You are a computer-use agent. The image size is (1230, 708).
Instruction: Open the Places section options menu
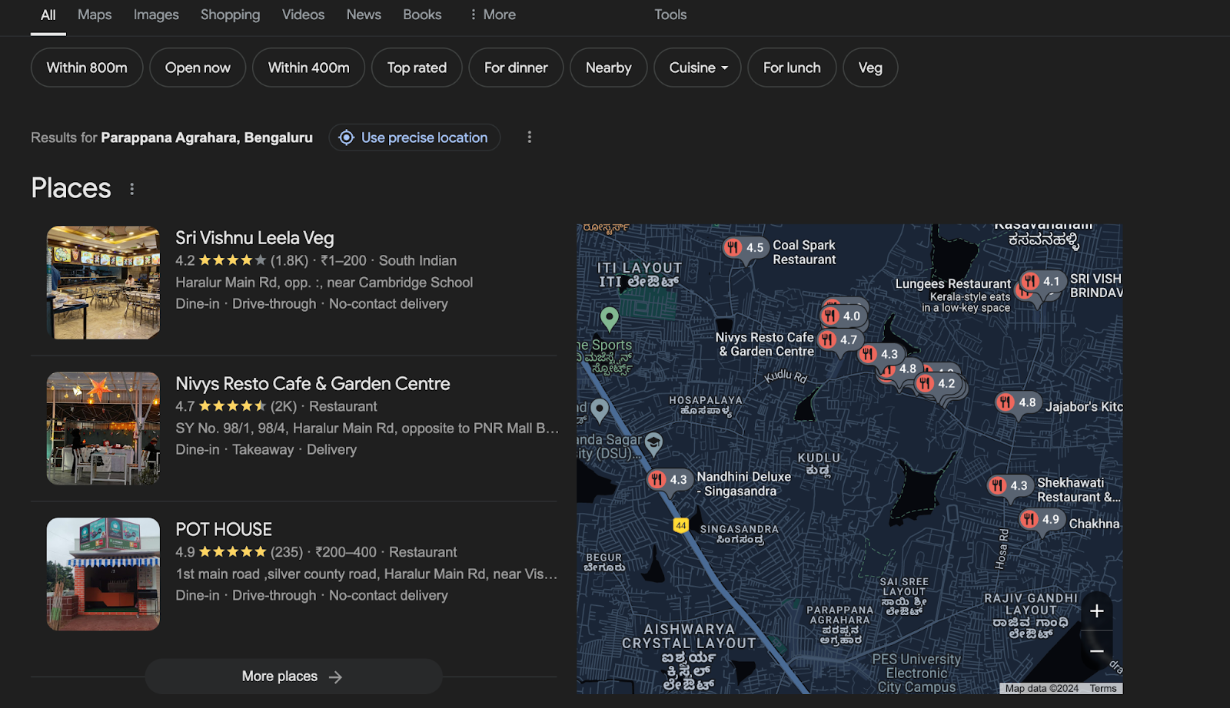132,189
